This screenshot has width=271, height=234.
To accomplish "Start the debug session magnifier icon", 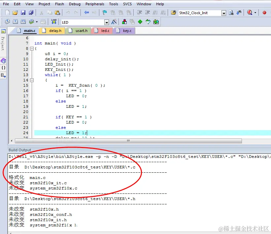I will click(x=250, y=13).
